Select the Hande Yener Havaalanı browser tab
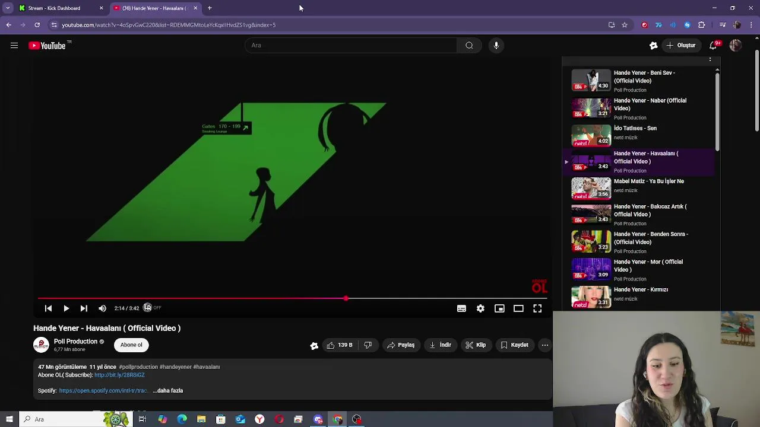760x427 pixels. coord(156,8)
